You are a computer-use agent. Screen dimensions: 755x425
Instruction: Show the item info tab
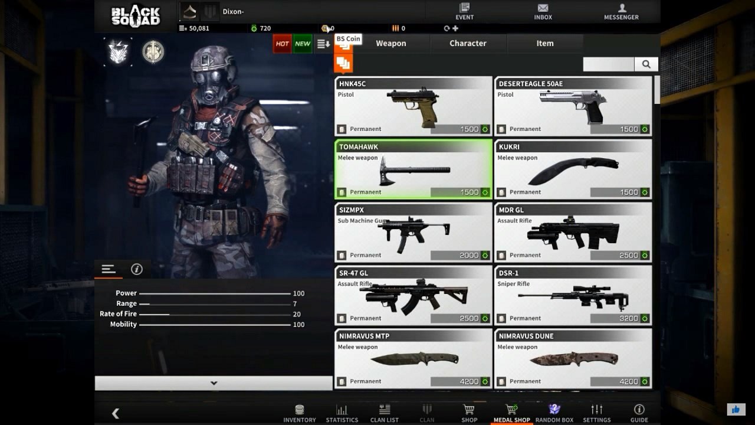coord(136,269)
